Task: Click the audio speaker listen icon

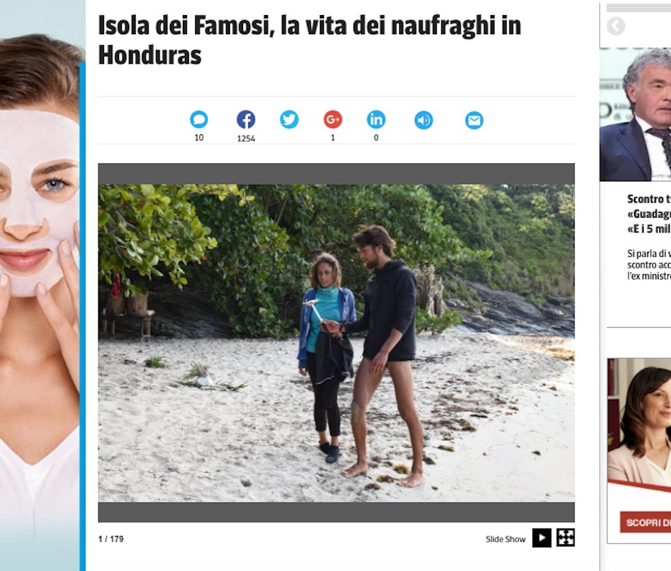Action: point(424,120)
